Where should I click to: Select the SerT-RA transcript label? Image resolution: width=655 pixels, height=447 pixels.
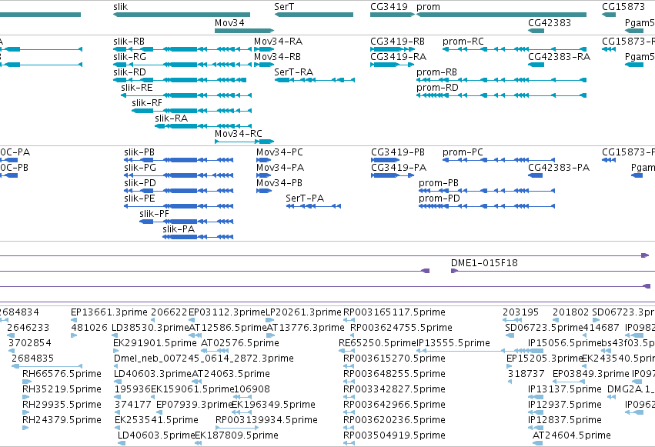pos(294,72)
